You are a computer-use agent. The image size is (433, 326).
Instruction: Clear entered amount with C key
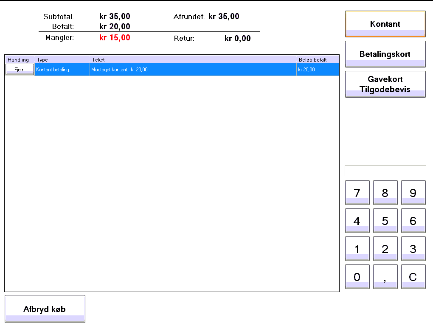click(x=413, y=277)
